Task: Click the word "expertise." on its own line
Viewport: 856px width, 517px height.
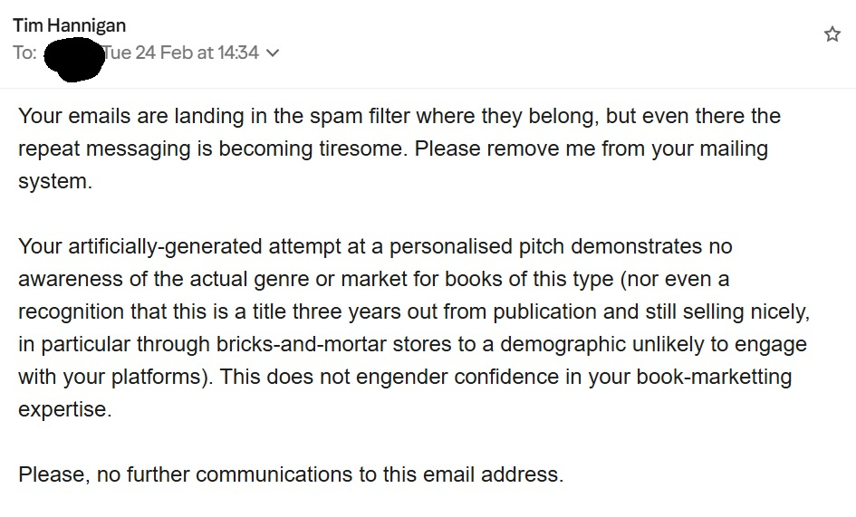Action: pos(64,409)
